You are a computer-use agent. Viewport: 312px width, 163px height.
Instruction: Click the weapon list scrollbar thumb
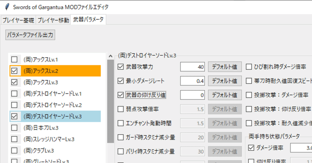tap(111, 101)
